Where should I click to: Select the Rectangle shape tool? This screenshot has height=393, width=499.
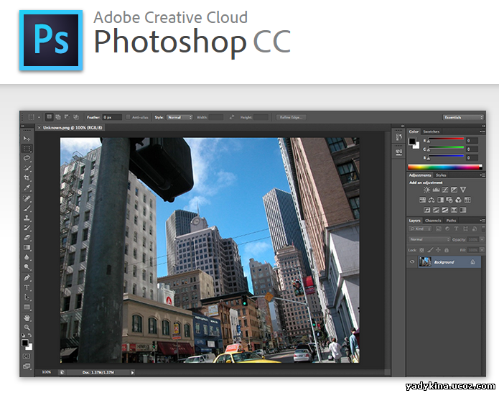tap(27, 308)
